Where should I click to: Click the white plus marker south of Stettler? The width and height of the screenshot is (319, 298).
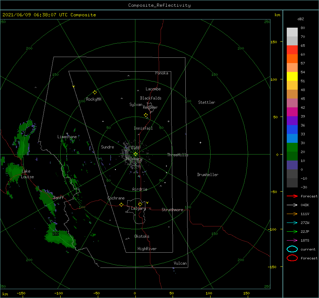pos(200,142)
